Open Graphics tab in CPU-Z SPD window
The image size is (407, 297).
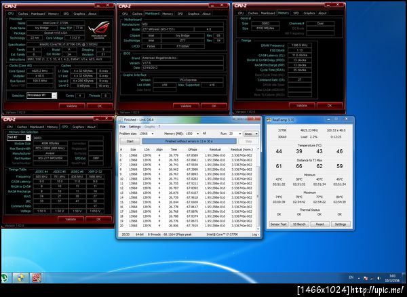point(78,127)
